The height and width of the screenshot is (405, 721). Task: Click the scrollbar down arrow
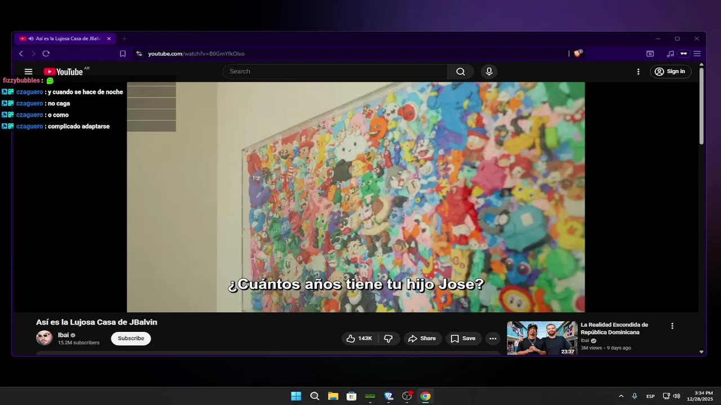(701, 352)
